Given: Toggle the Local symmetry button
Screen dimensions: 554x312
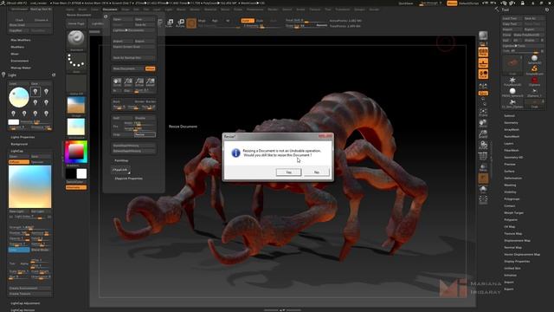Looking at the screenshot, I should tap(483, 75).
